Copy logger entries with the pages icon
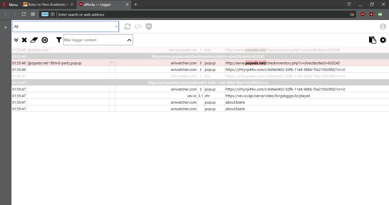Screen dimensions: 389x205 pyautogui.click(x=372, y=40)
